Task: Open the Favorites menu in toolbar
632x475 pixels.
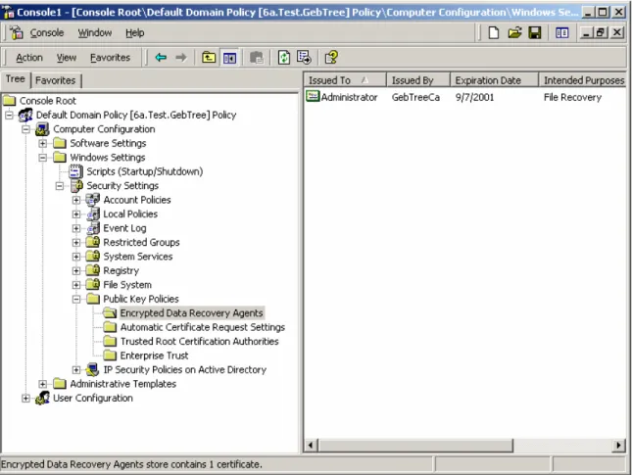Action: pyautogui.click(x=110, y=58)
